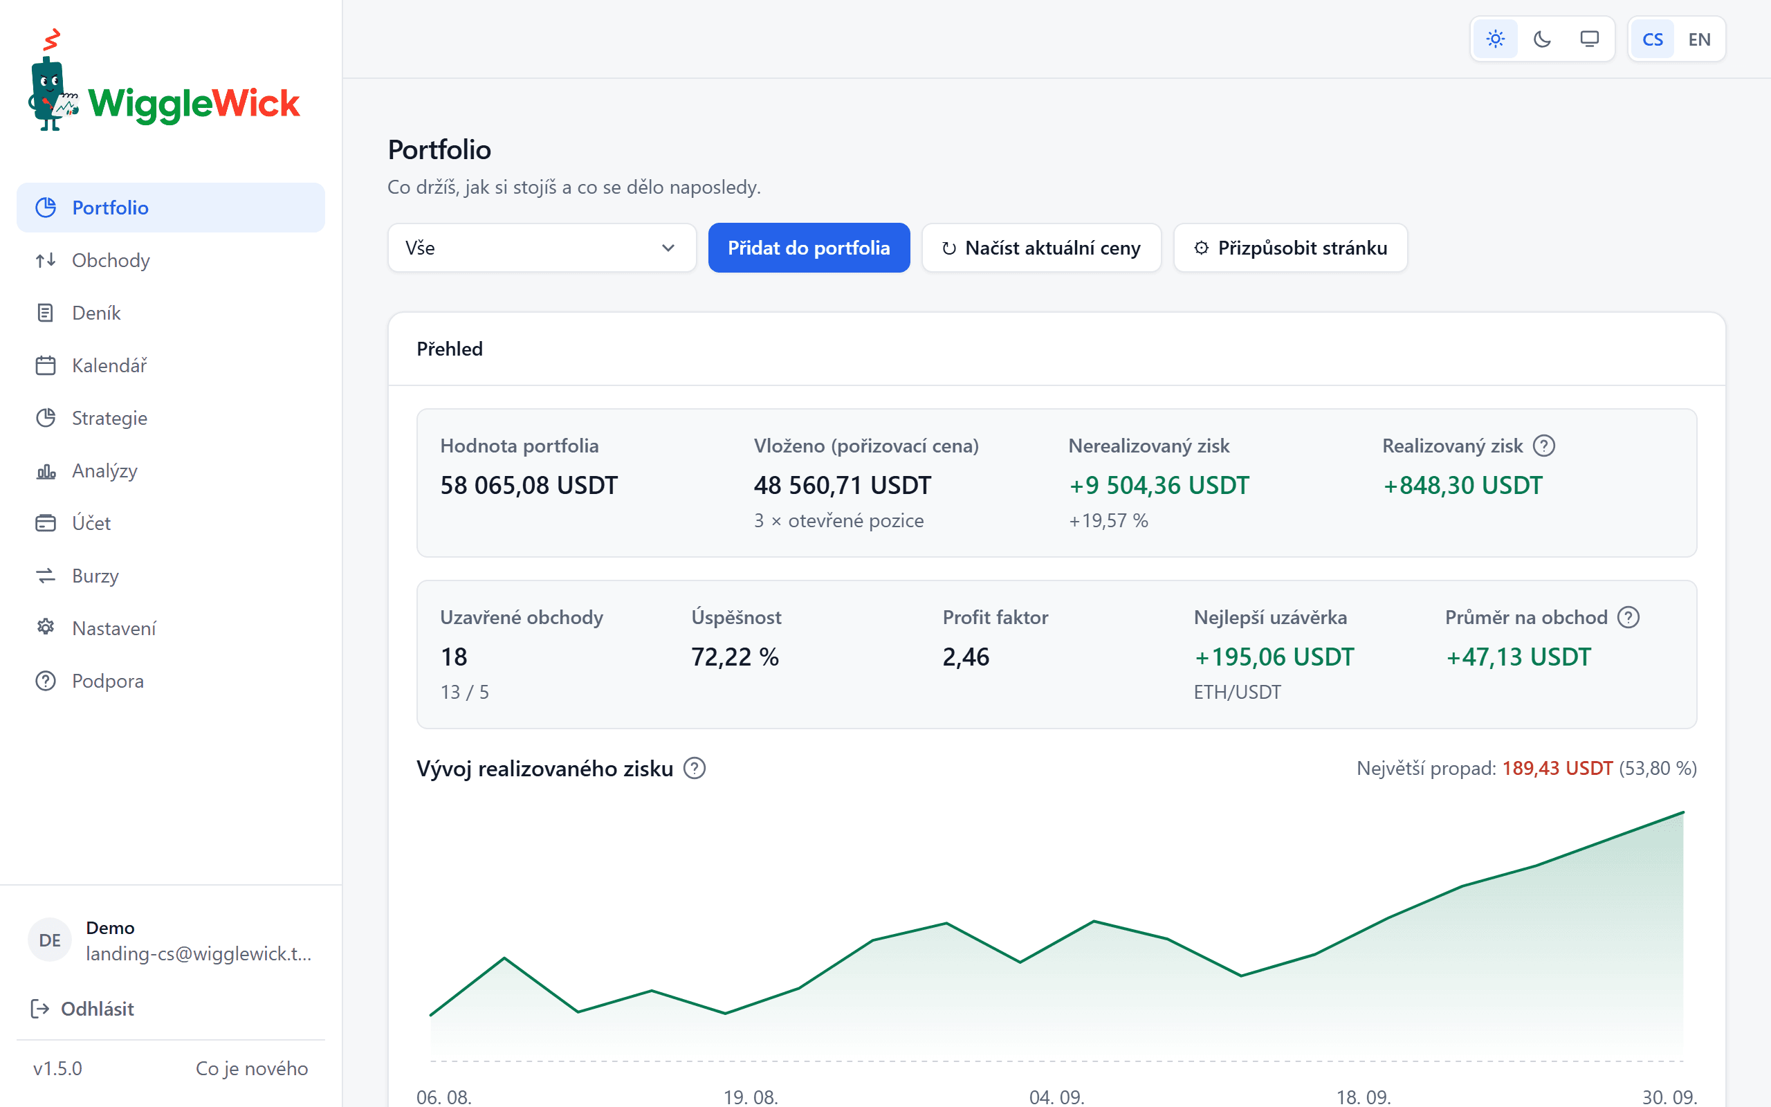This screenshot has height=1107, width=1771.
Task: Select CS language option
Action: coord(1653,39)
